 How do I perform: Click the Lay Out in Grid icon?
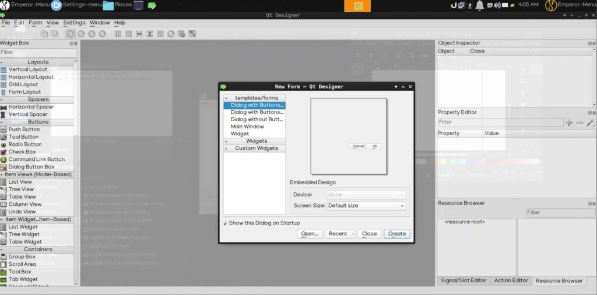pyautogui.click(x=160, y=33)
